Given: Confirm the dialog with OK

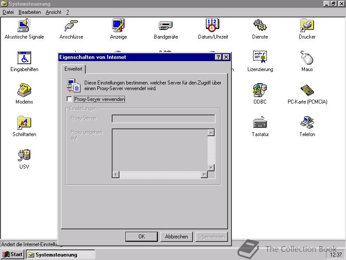Looking at the screenshot, I should [141, 237].
